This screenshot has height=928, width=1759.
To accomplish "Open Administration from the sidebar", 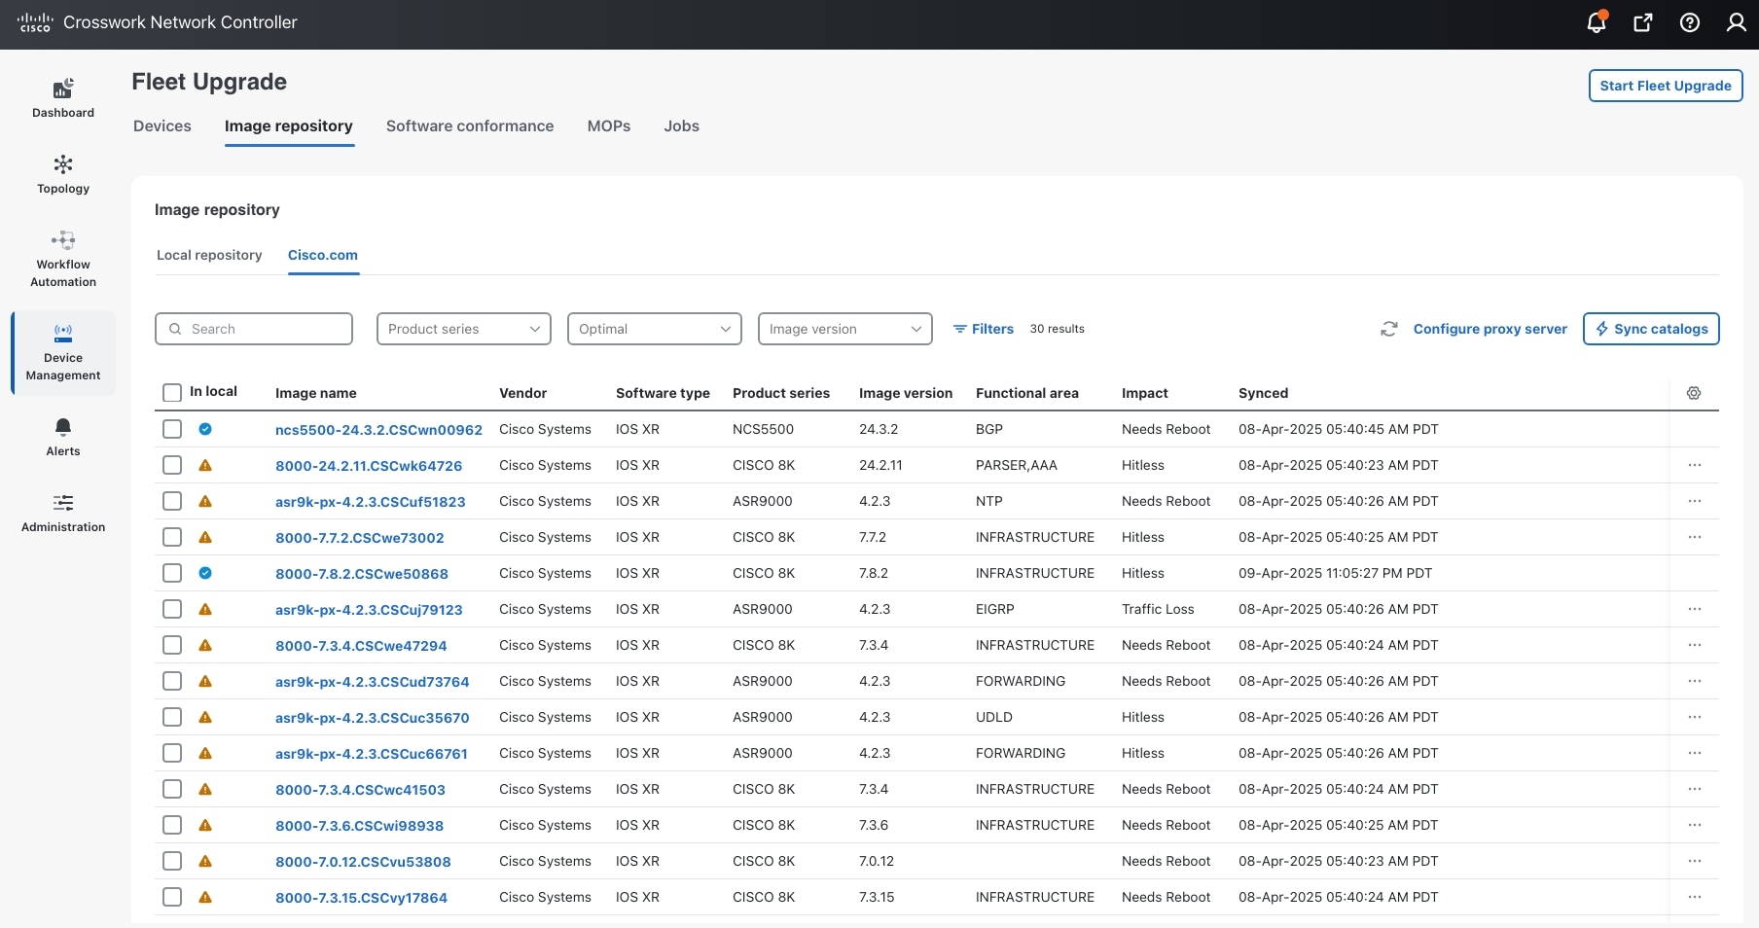I will pyautogui.click(x=63, y=513).
